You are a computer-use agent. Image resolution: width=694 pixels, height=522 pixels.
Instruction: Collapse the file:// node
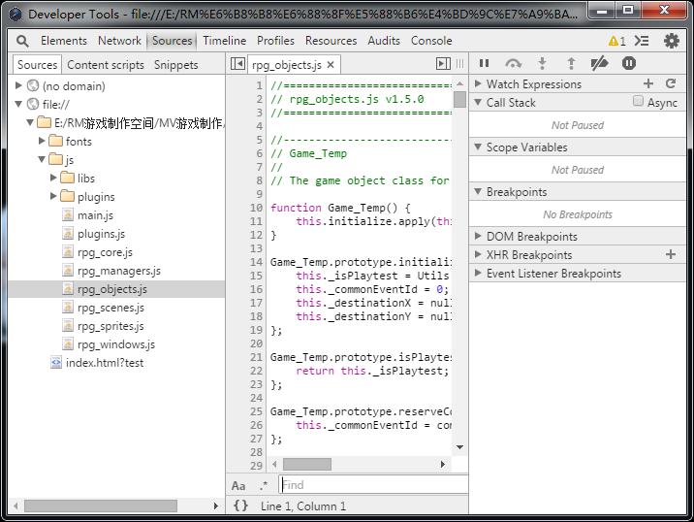18,104
